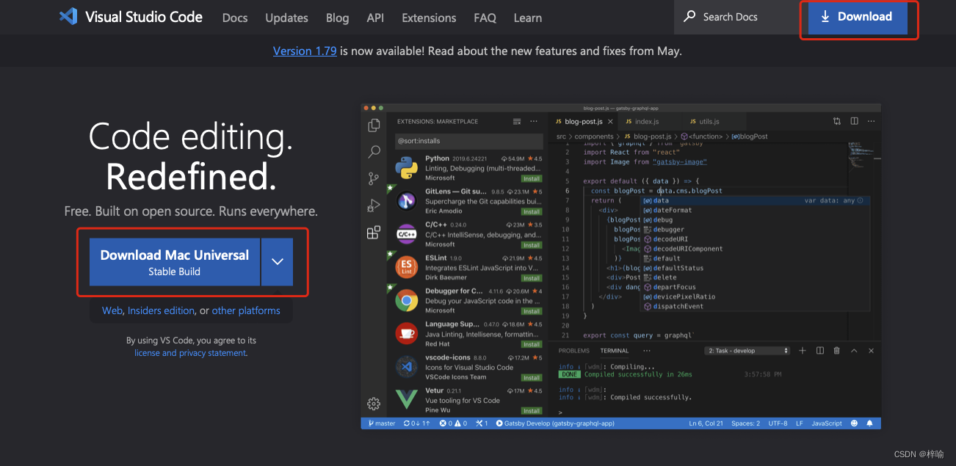Screen dimensions: 956x466
Task: Click the Python extension icon
Action: point(407,167)
